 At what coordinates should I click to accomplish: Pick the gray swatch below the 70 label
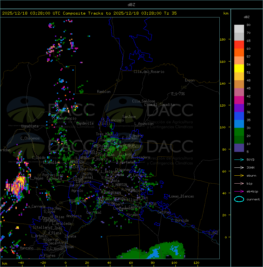239,36
